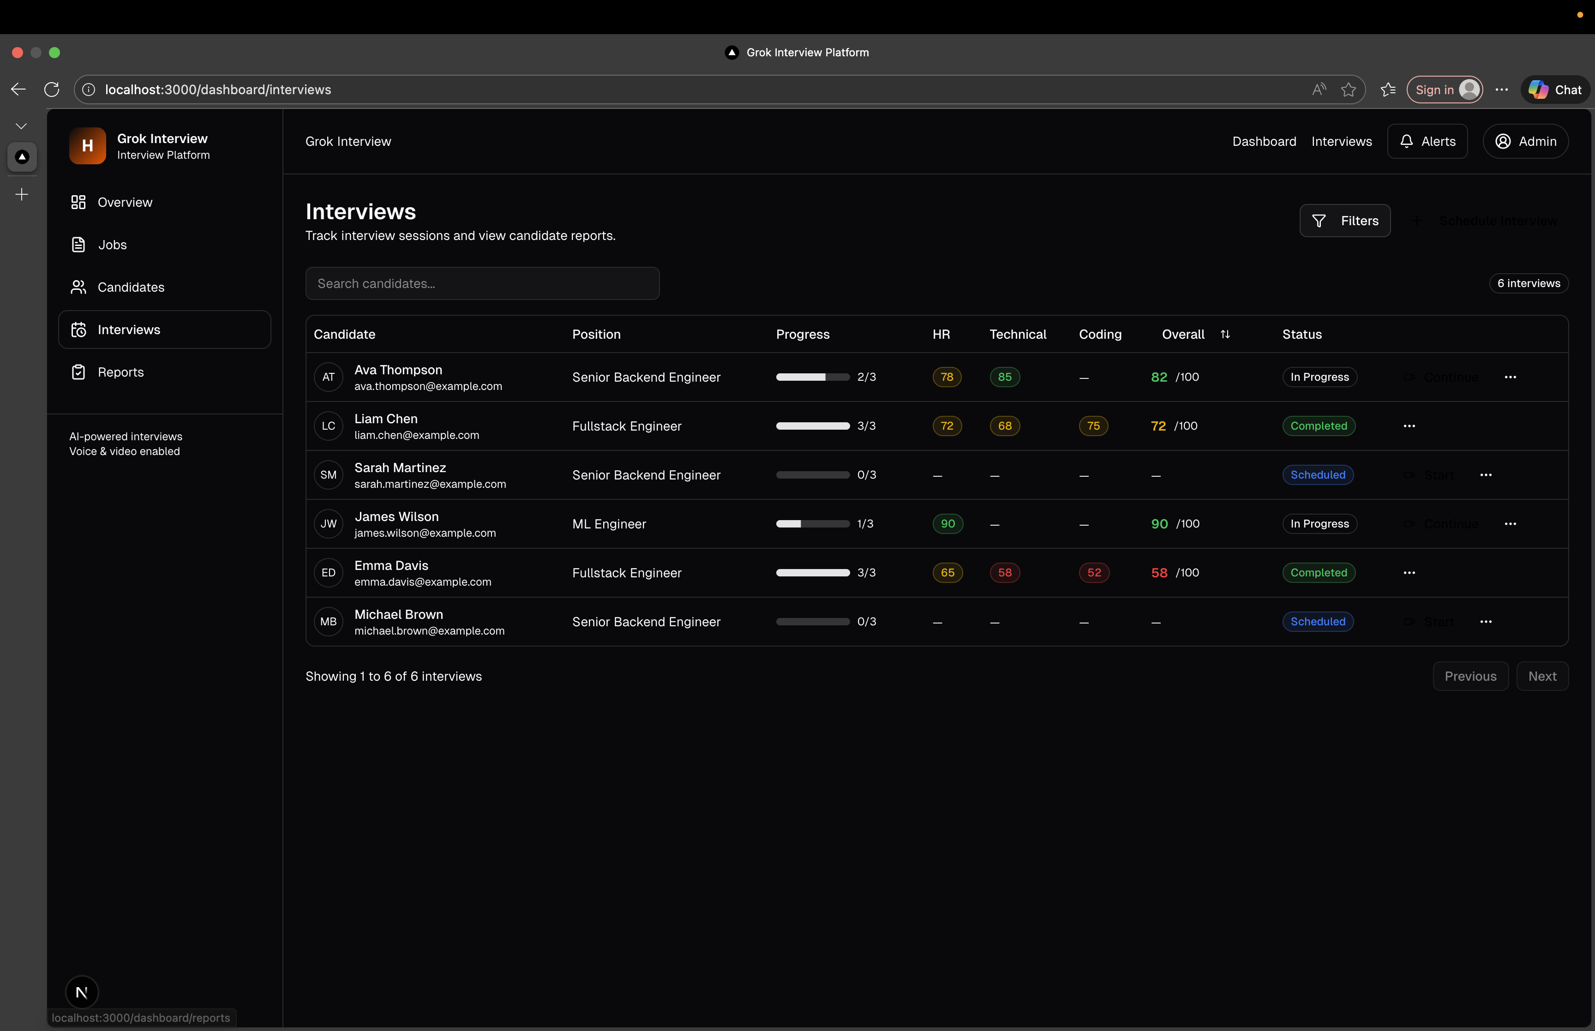
Task: Click Ava Thompson's progress bar
Action: (812, 377)
